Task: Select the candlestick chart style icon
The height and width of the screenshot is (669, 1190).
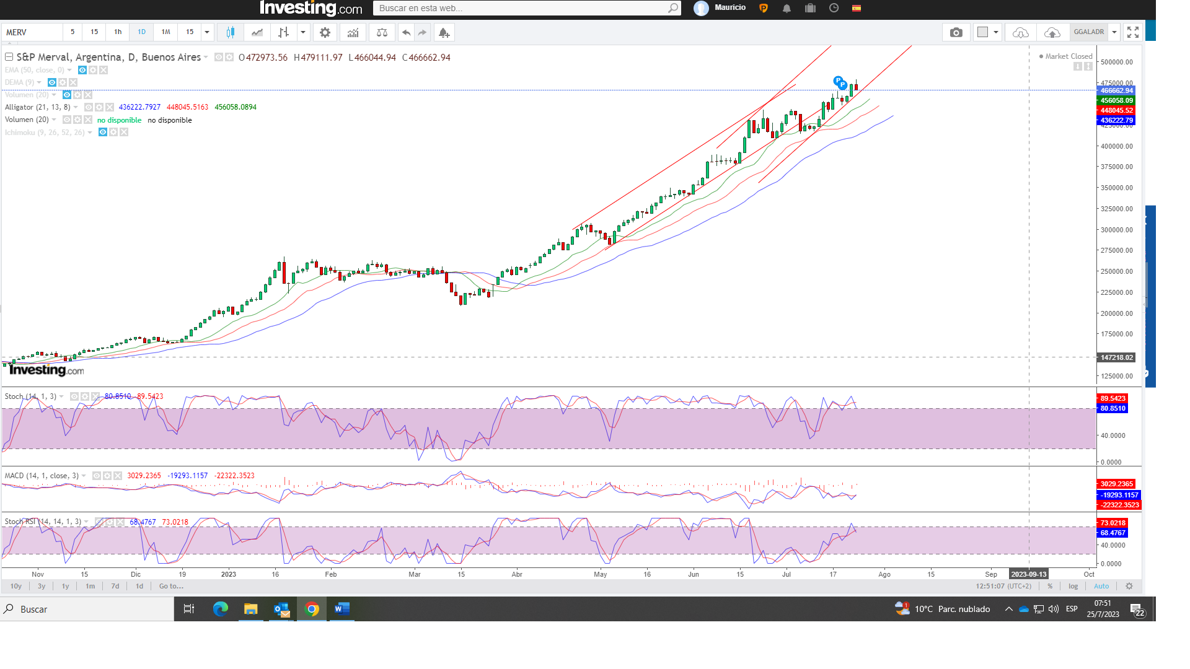Action: 230,32
